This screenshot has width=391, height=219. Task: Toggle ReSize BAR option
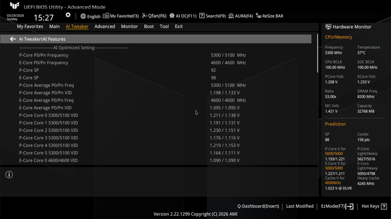pos(269,16)
